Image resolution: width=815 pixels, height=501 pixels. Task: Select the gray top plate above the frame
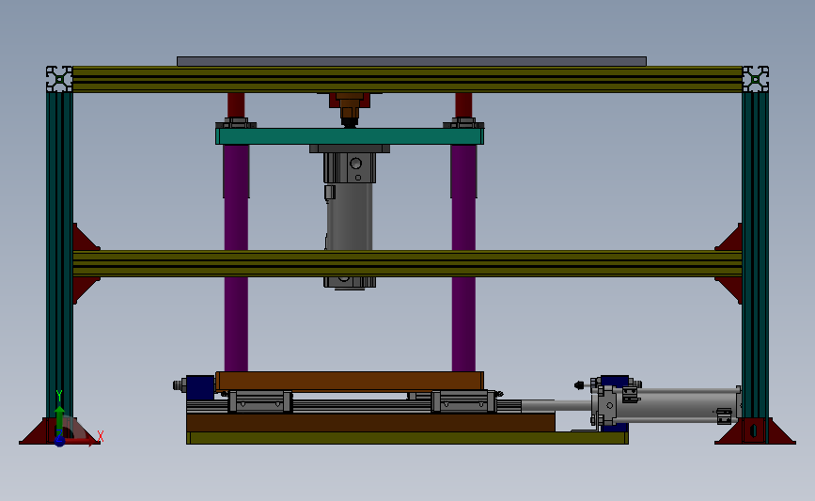(412, 61)
